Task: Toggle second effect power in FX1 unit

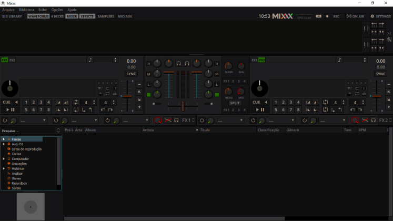Action: (56, 120)
